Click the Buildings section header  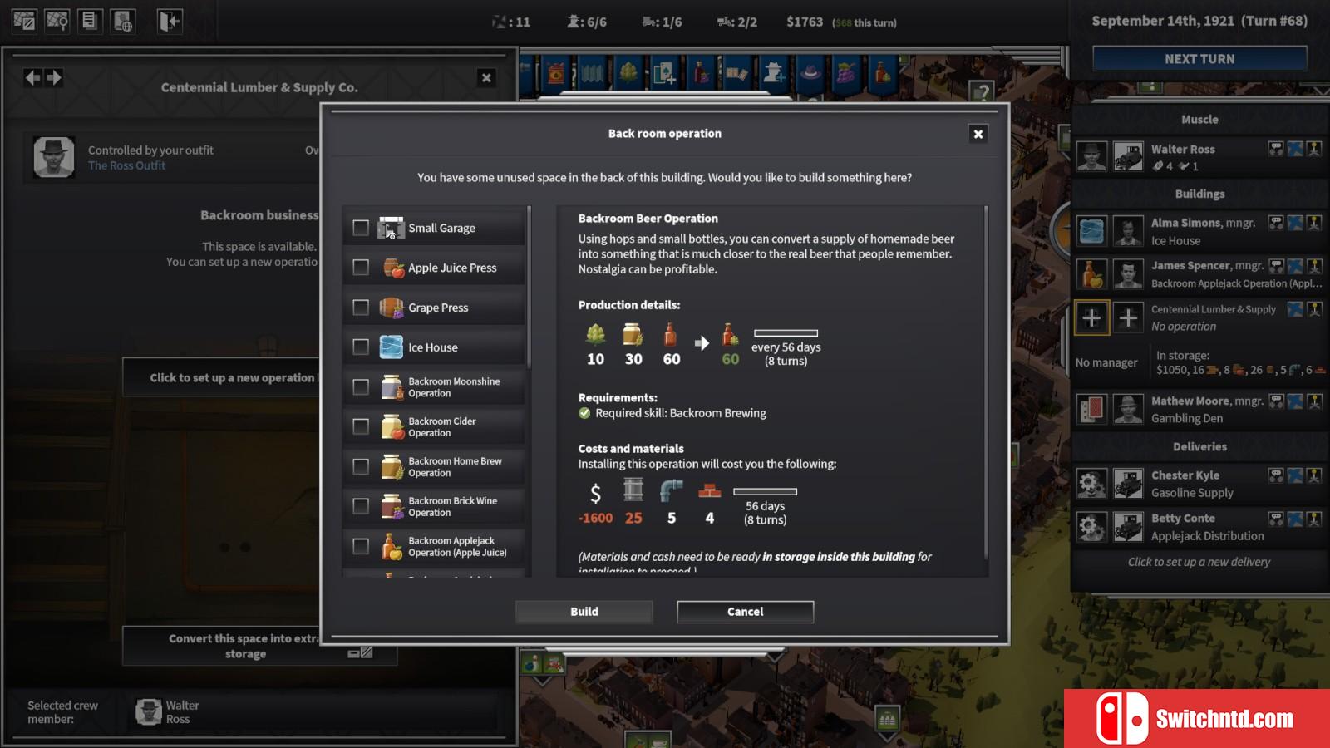coord(1199,194)
